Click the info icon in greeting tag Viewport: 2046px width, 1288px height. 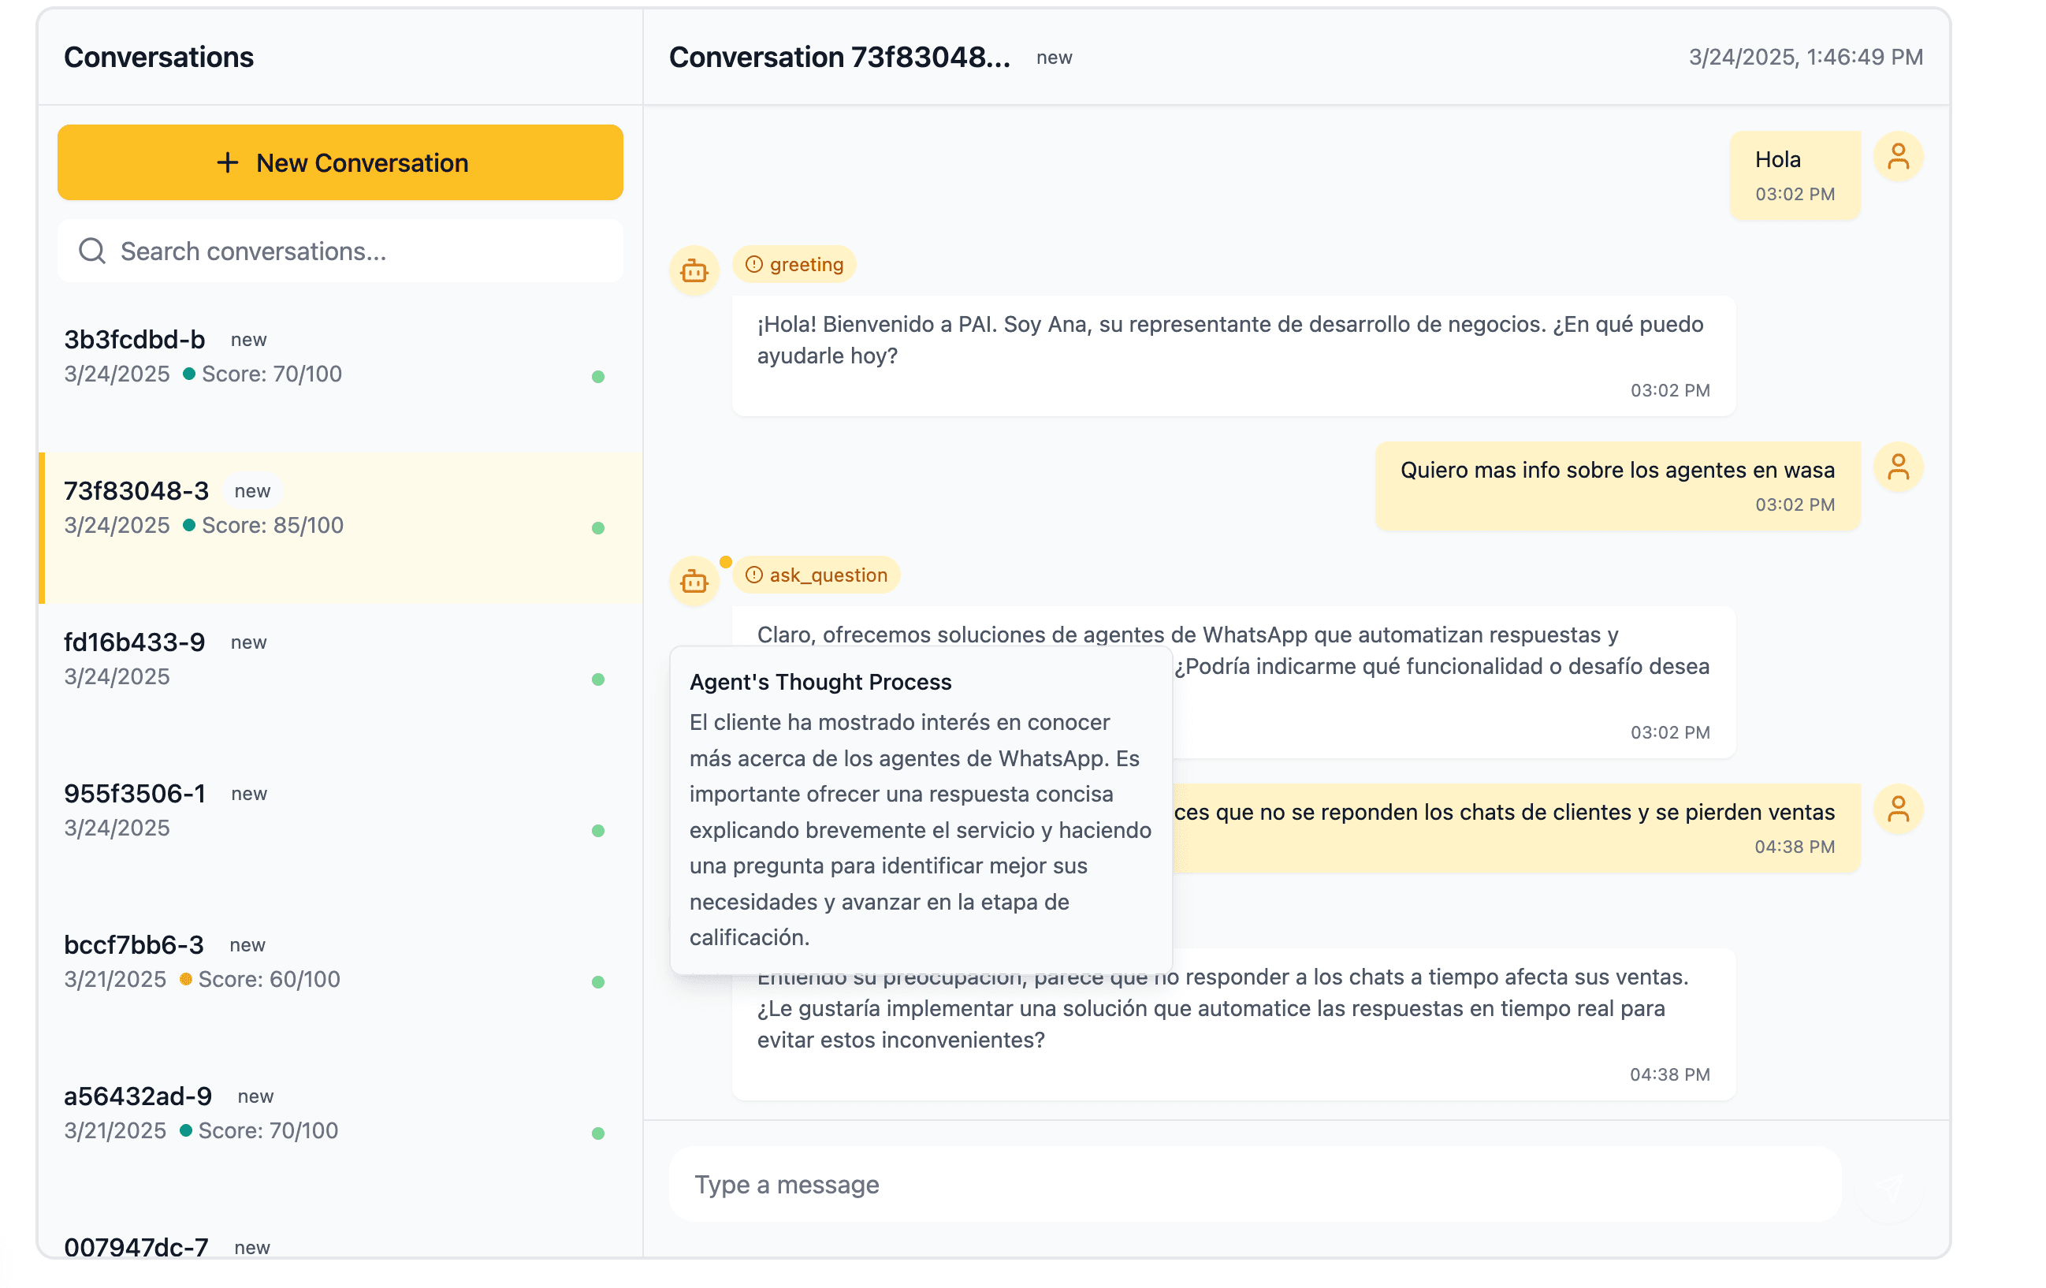(753, 264)
